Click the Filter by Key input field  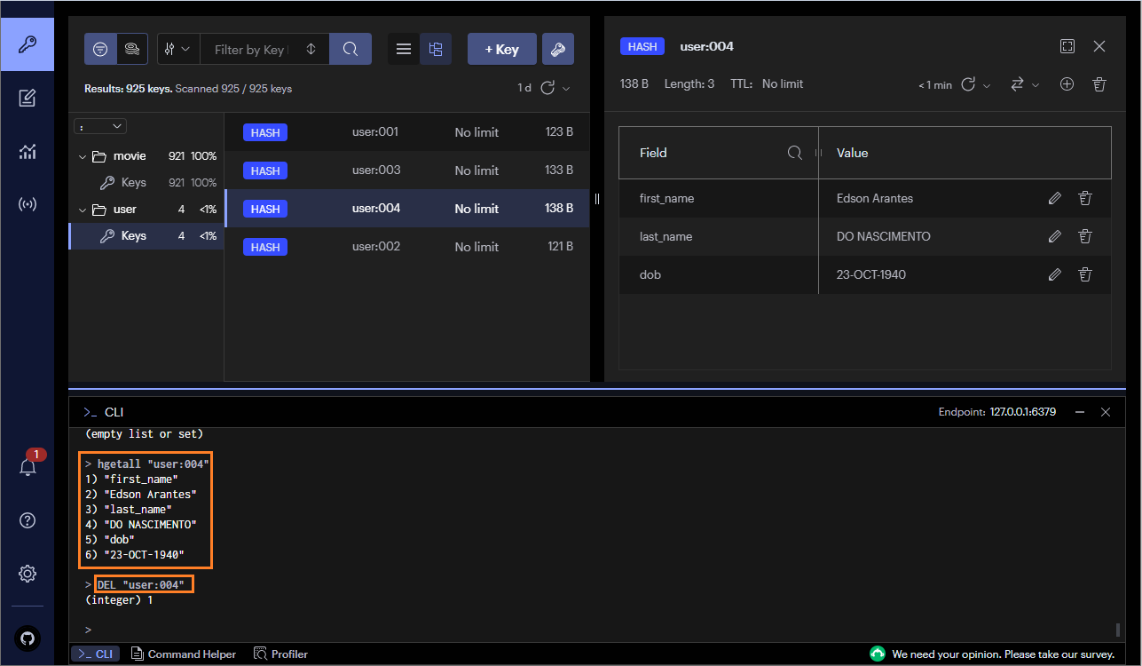(x=250, y=50)
